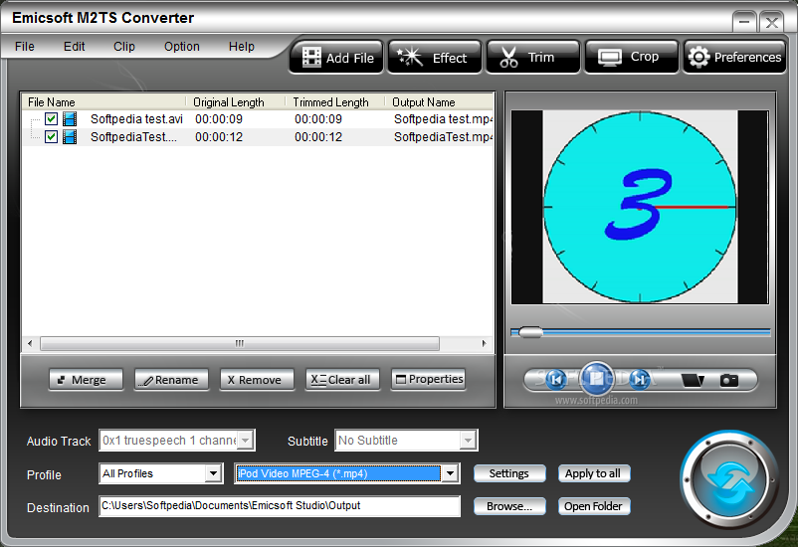Click original length 00:00:12

pyautogui.click(x=219, y=137)
